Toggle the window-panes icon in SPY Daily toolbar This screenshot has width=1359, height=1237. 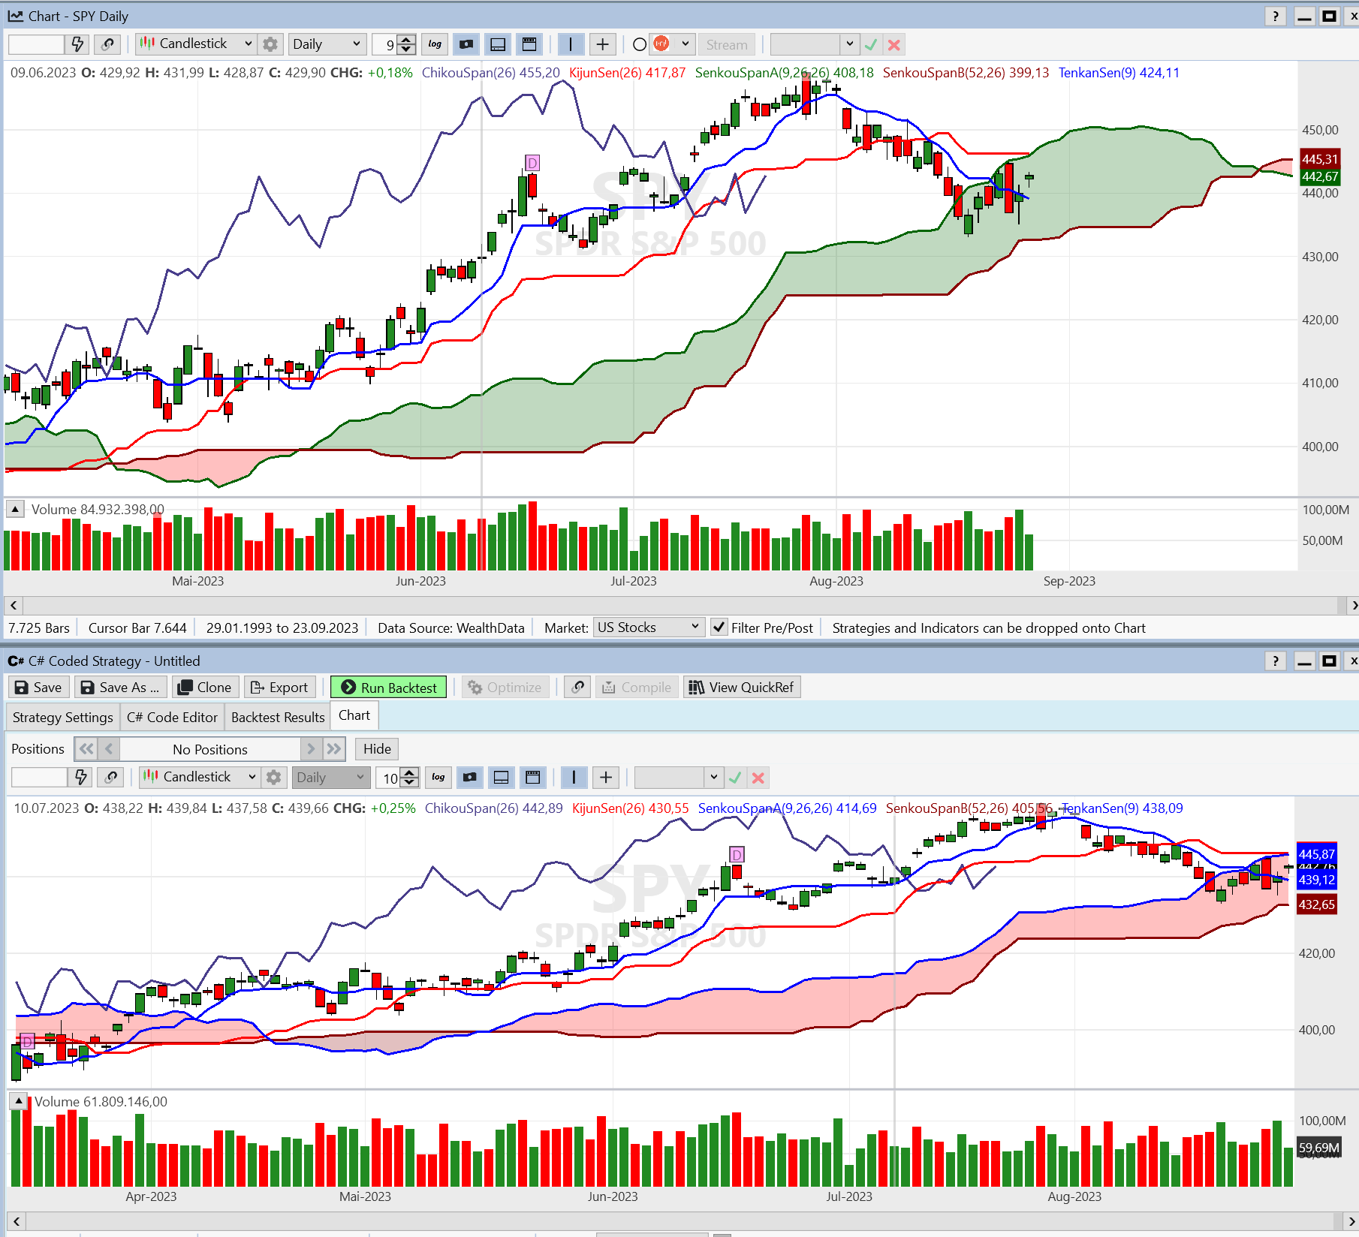(x=529, y=44)
